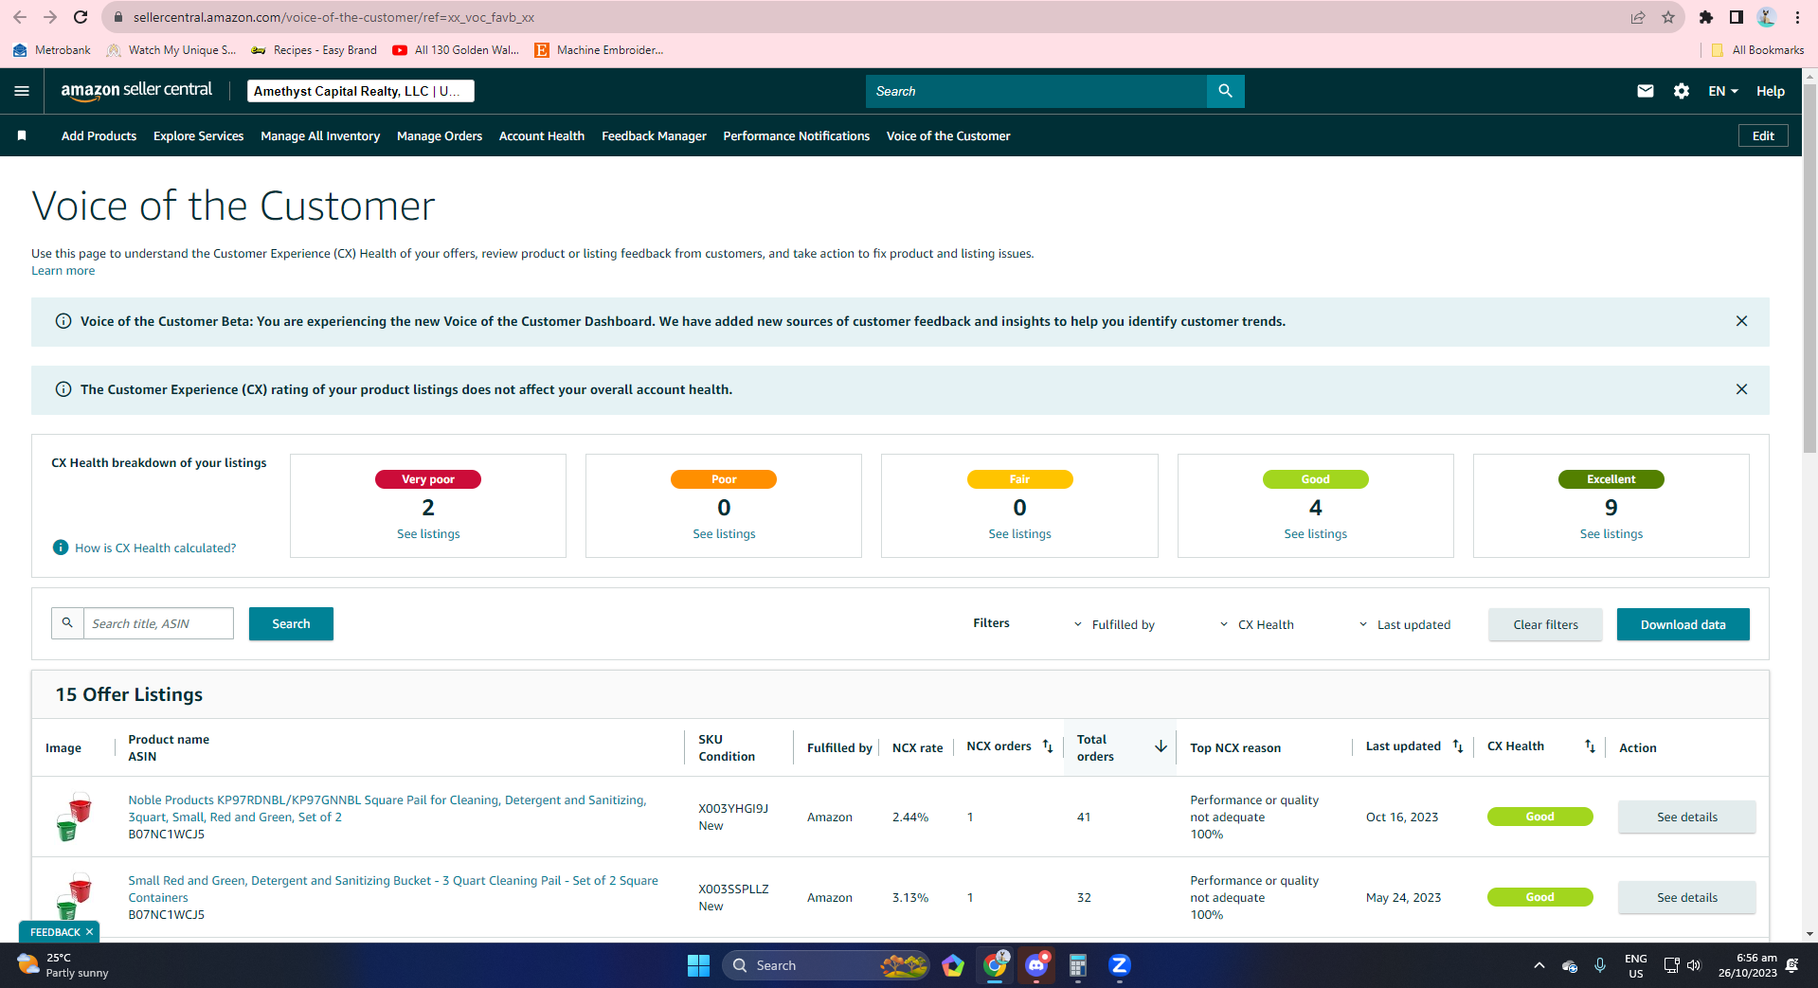See details for Small Red and Green bucket listing
This screenshot has width=1818, height=988.
1686,897
